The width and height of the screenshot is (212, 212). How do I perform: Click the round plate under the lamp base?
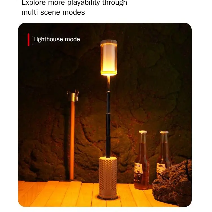click(x=108, y=198)
